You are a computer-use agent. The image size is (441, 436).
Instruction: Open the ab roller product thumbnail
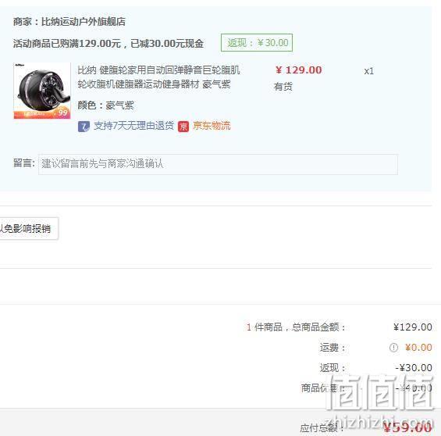point(42,91)
